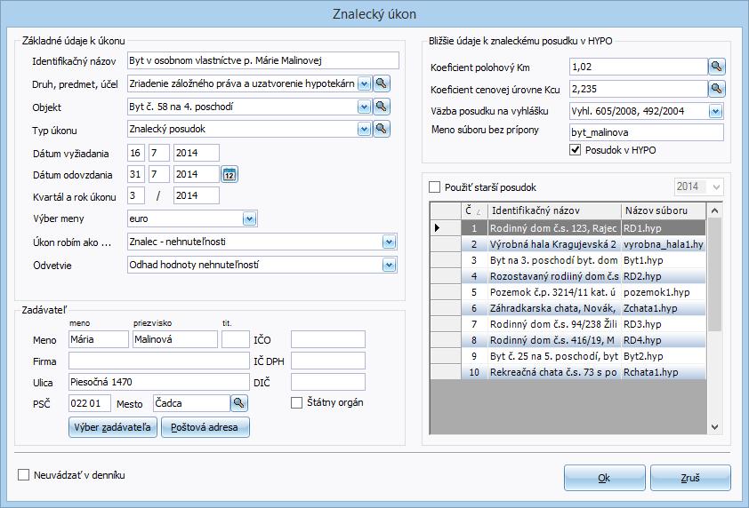Open calendar picker for Dátum odovzdania
The width and height of the screenshot is (749, 508).
click(230, 174)
